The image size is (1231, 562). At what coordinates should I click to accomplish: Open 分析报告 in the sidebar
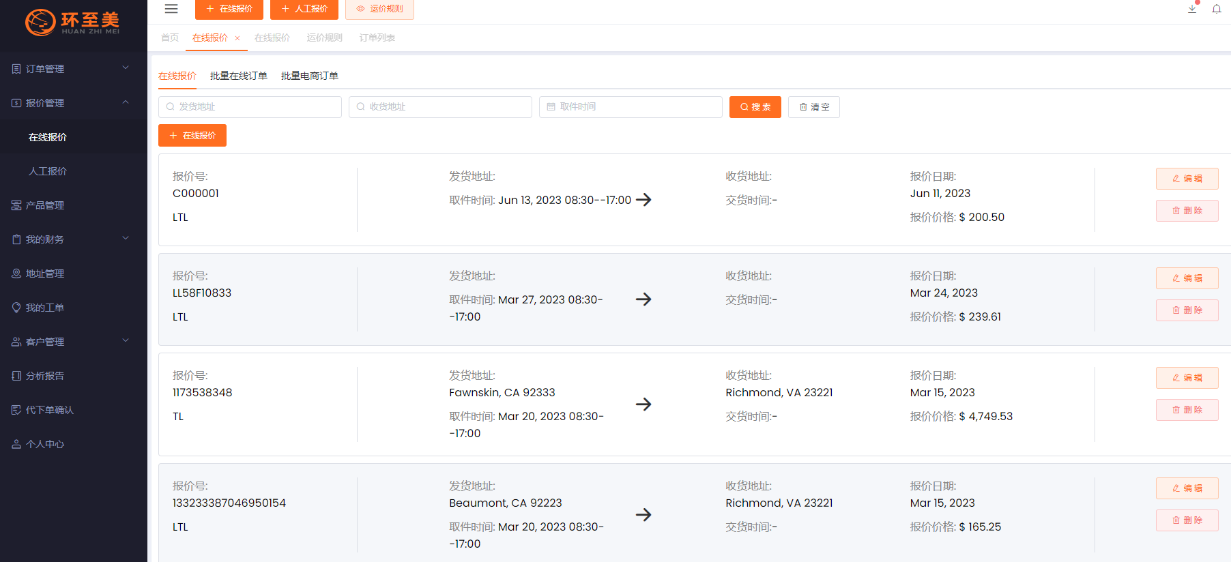(45, 376)
